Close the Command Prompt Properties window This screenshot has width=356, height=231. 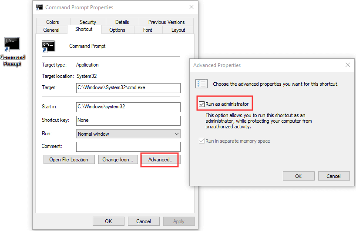point(191,7)
